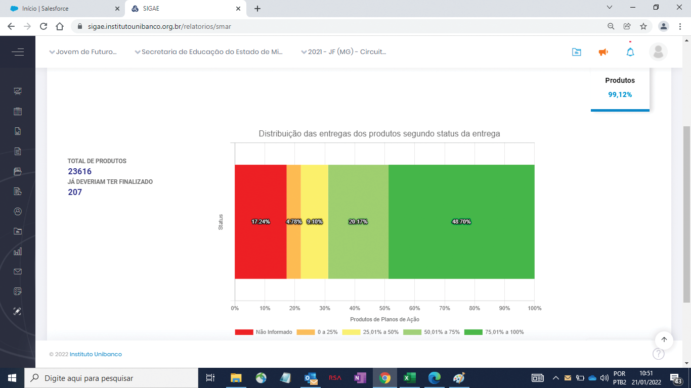This screenshot has width=691, height=388.
Task: Open Excel from the taskbar
Action: pos(410,378)
